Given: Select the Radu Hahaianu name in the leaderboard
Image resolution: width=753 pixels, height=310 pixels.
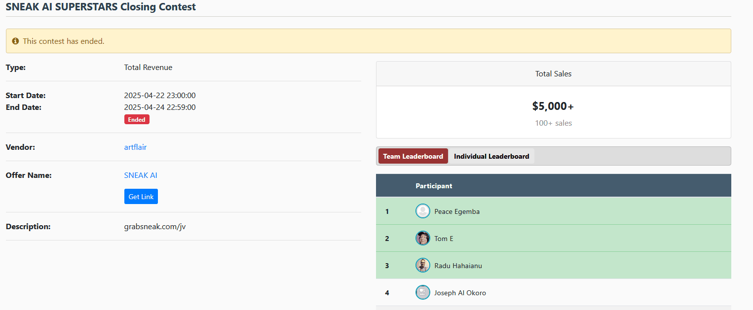Looking at the screenshot, I should 458,266.
